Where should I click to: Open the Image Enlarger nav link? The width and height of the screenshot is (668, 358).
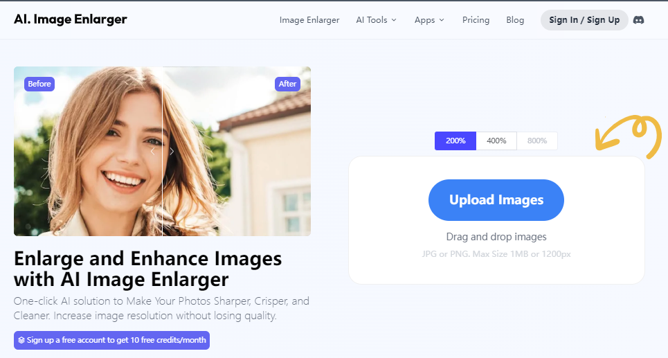309,20
